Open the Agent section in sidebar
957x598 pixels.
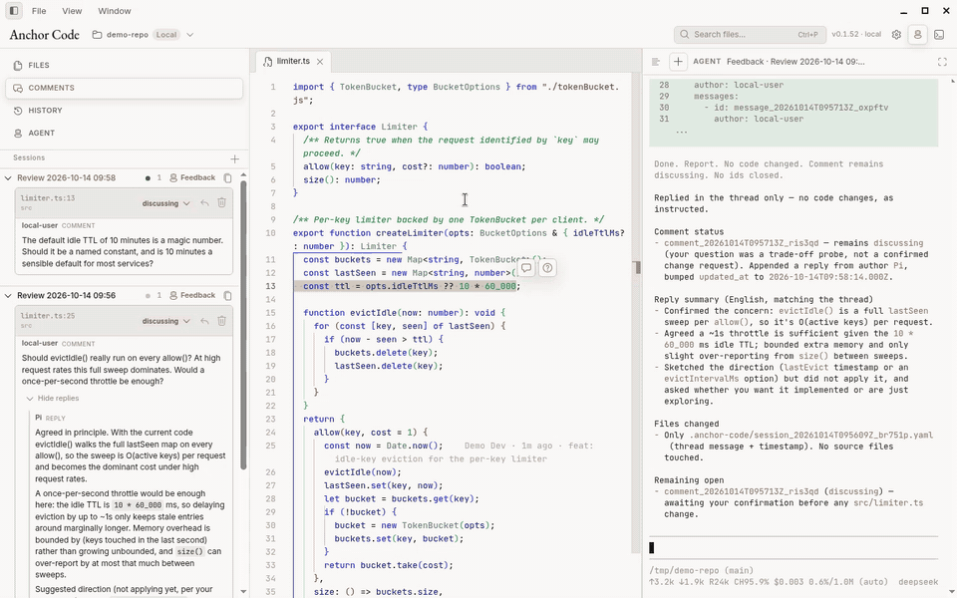124,133
